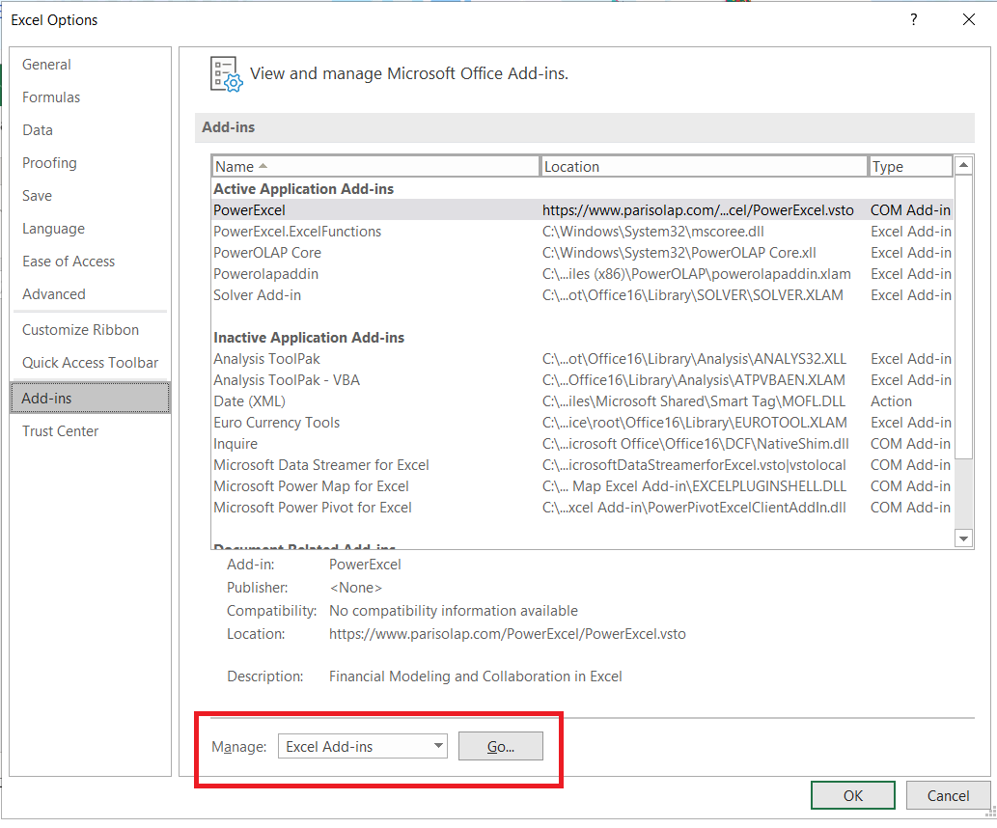
Task: Click Inactive Application Add-ins group heading
Action: [309, 338]
